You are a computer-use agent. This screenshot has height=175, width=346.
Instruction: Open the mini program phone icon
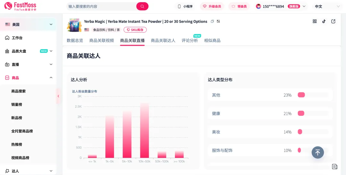(179, 6)
